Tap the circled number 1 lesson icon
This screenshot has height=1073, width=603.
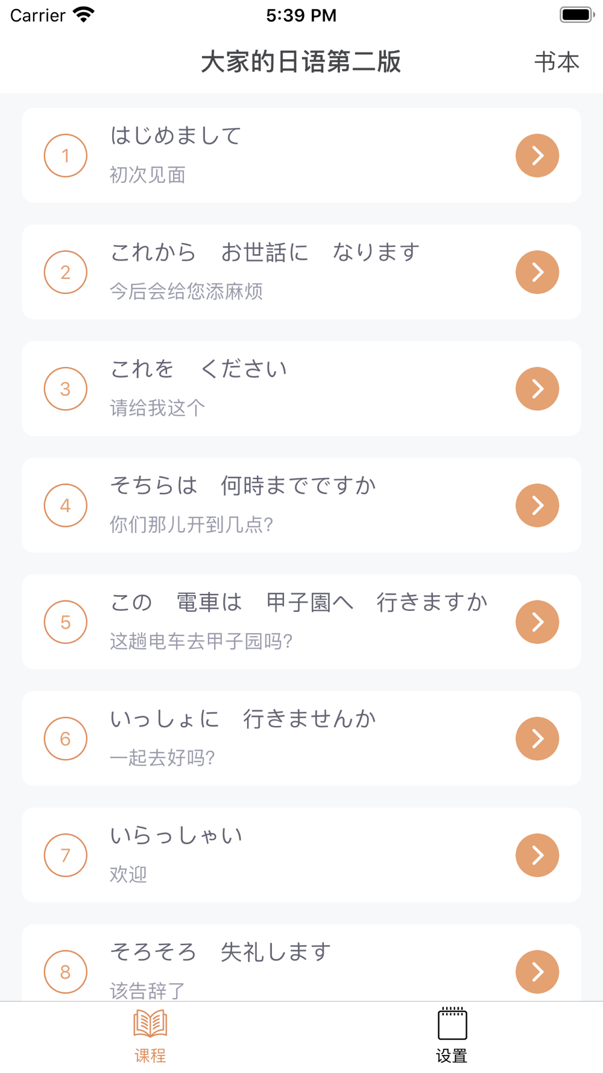pyautogui.click(x=66, y=156)
